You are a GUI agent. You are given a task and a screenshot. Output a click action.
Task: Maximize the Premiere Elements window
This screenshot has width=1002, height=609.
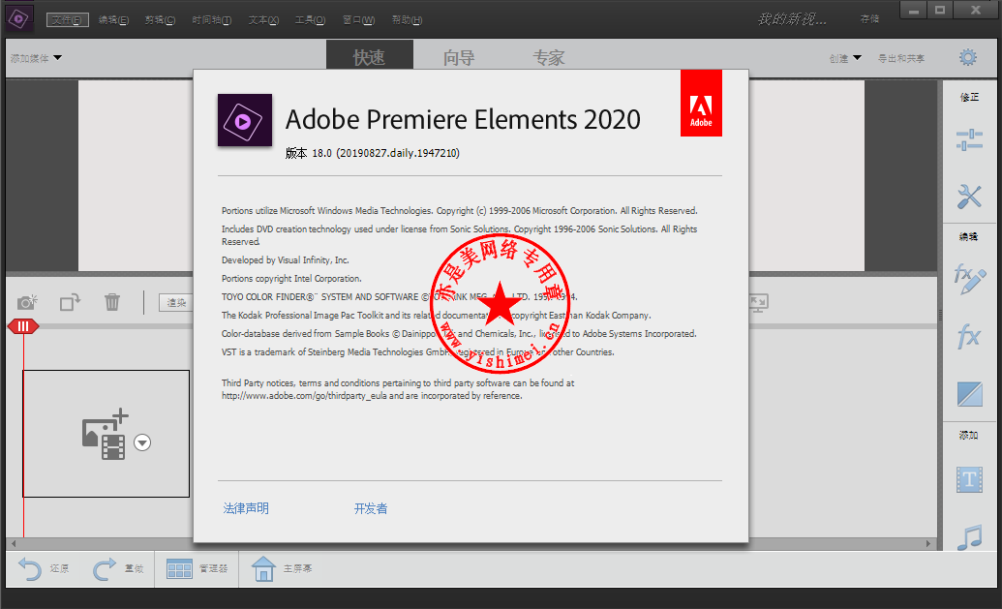[x=939, y=11]
